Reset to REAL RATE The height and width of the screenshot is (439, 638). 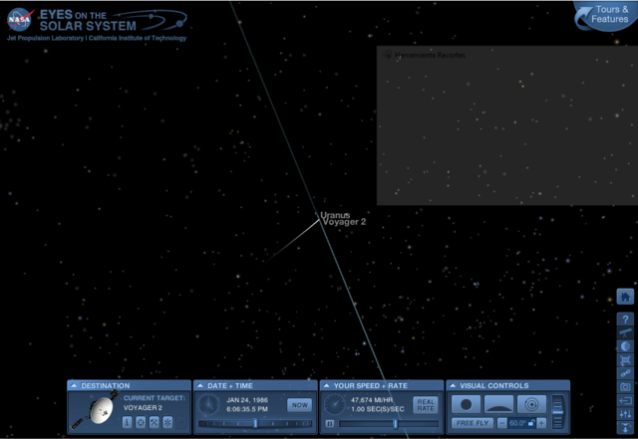(x=426, y=405)
